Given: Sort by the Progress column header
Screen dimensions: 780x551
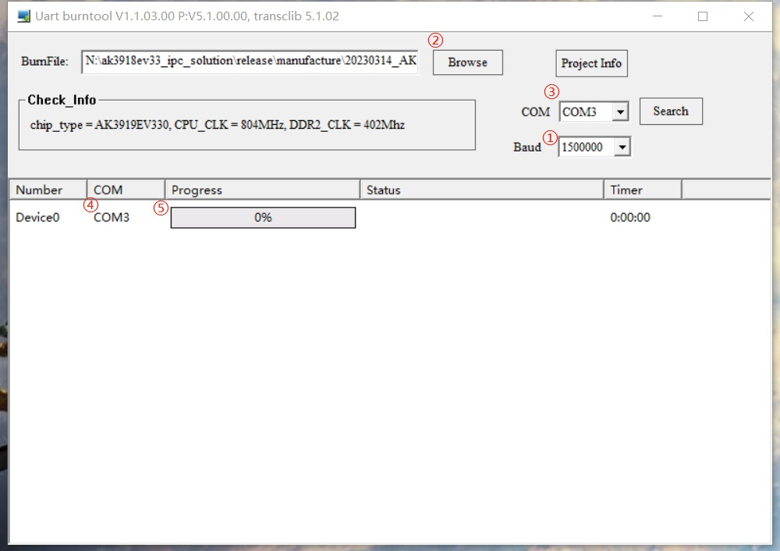Looking at the screenshot, I should (261, 190).
